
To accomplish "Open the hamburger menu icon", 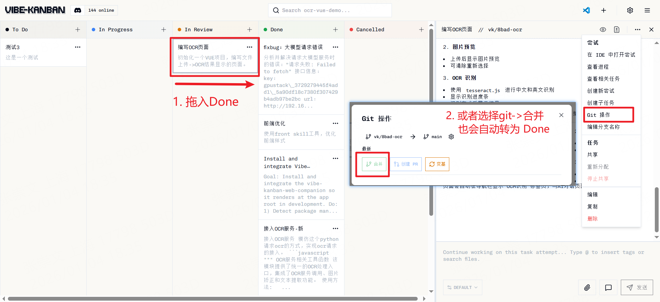I will [x=647, y=10].
